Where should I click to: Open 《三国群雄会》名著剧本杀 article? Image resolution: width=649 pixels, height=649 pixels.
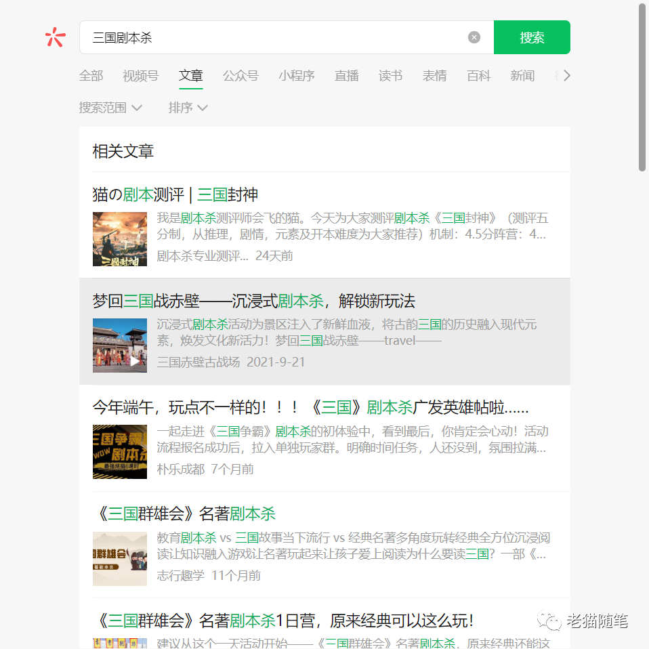click(x=184, y=514)
